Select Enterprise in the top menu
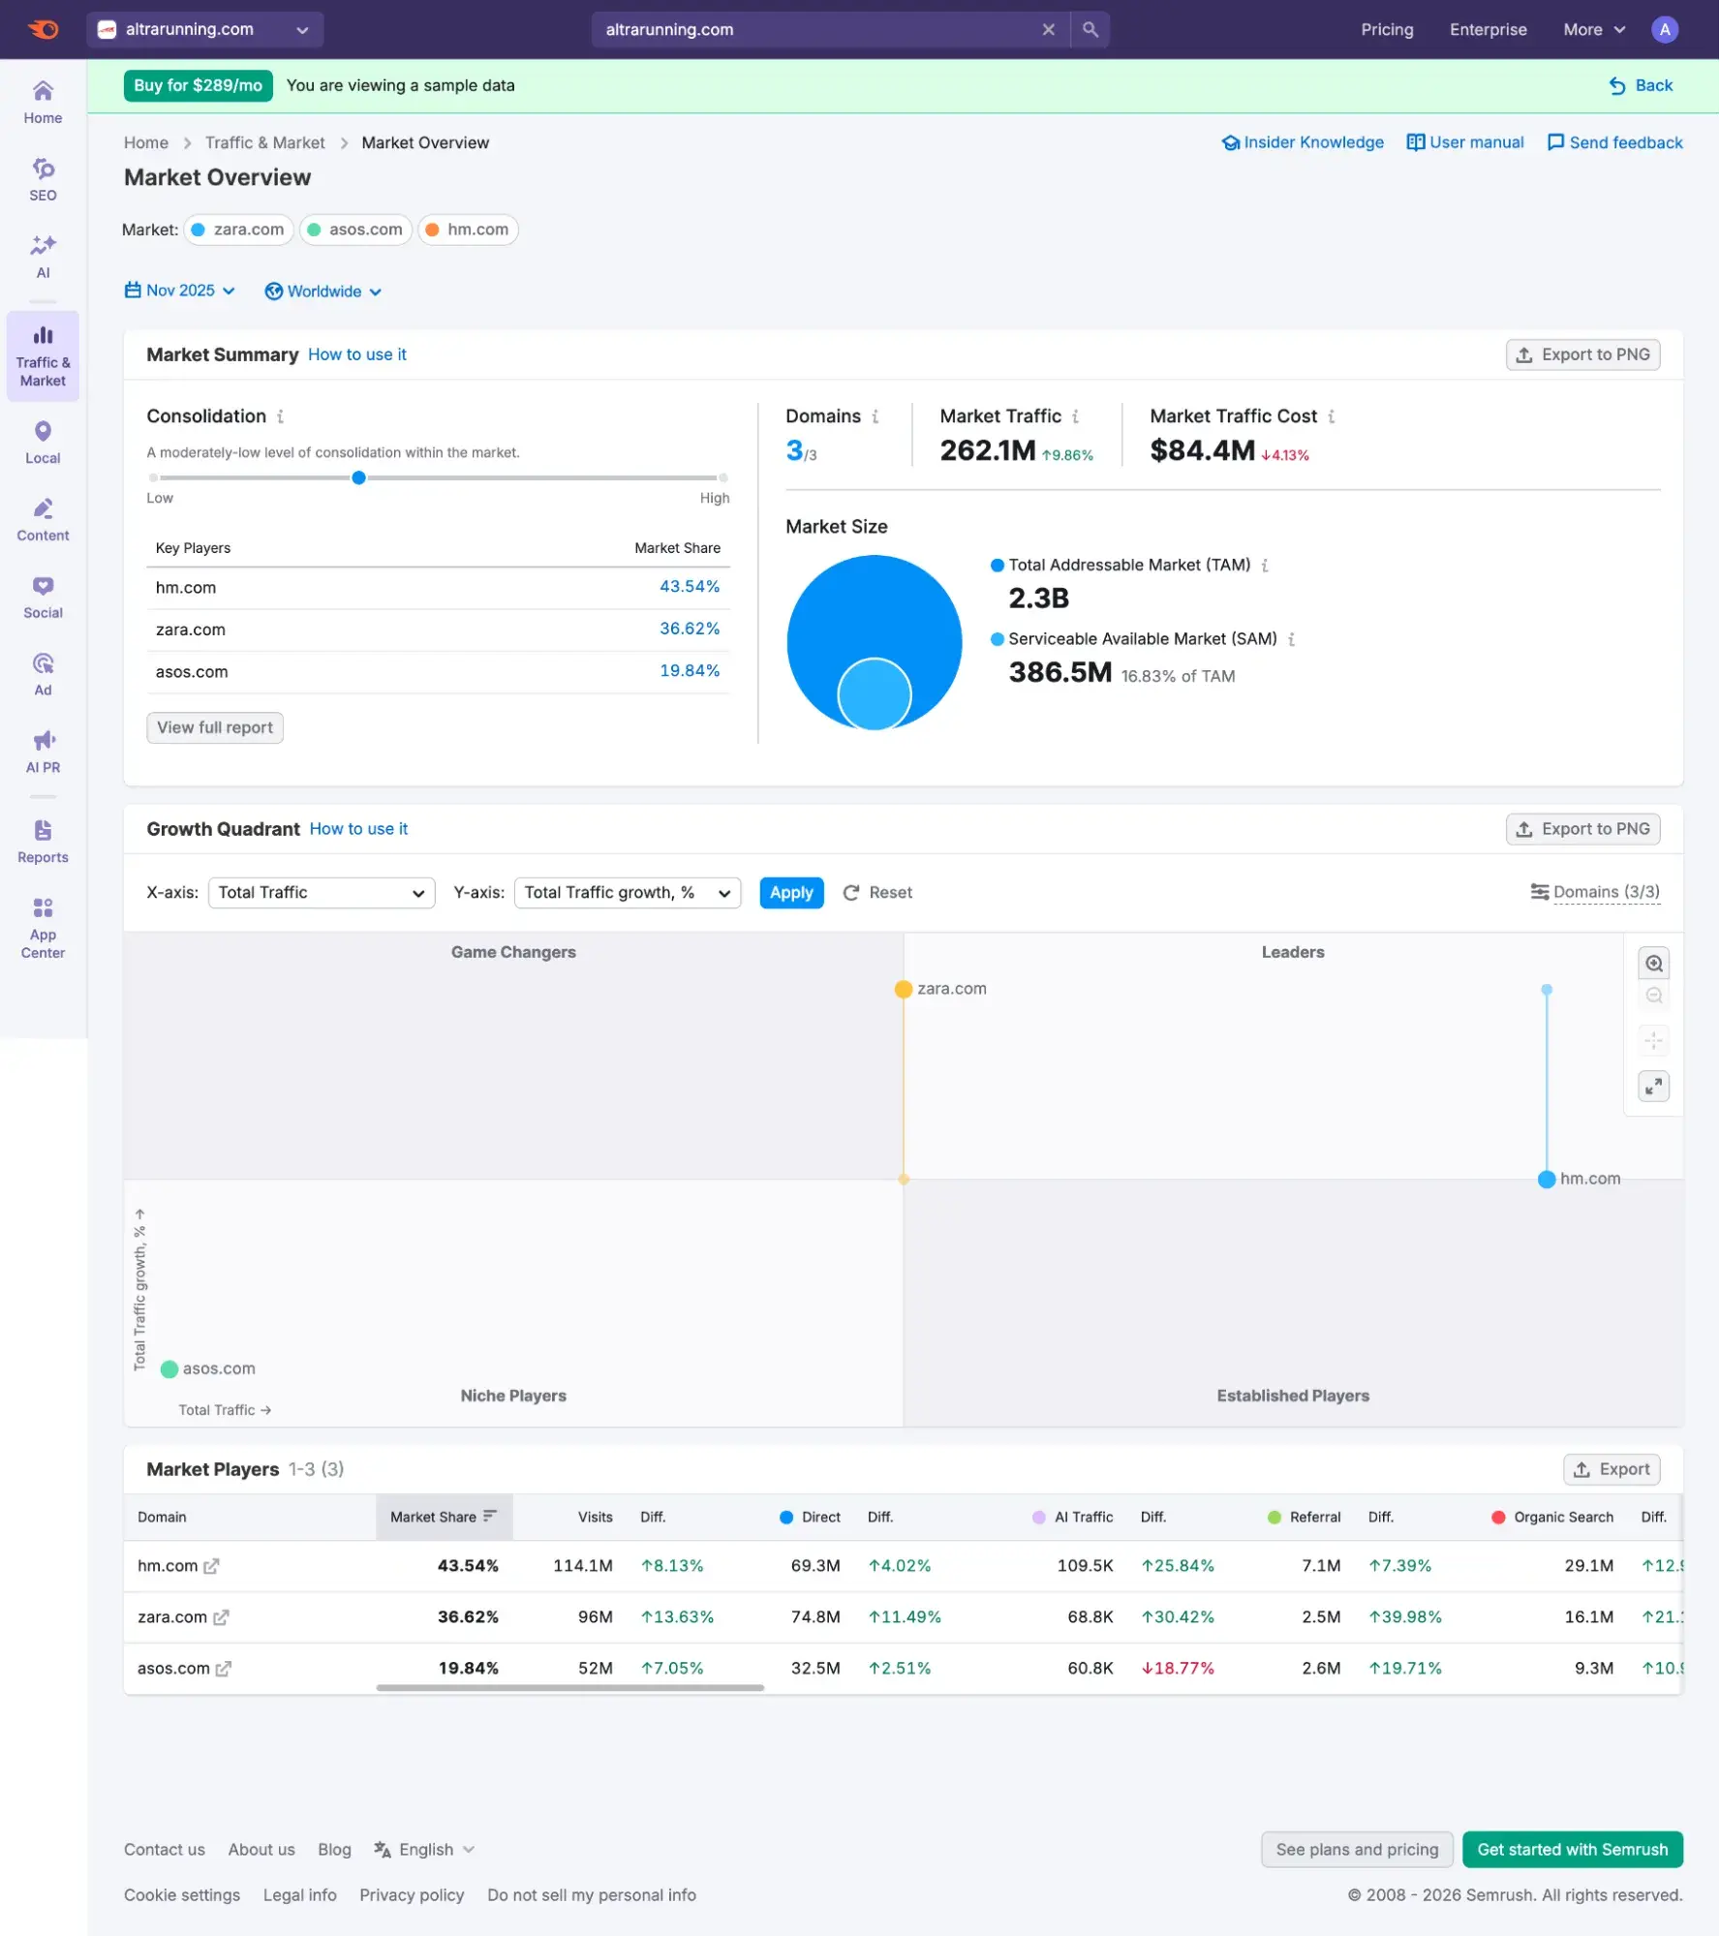1720x1936 pixels. (x=1489, y=29)
